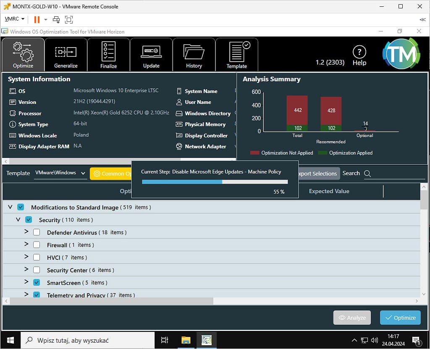This screenshot has height=349, width=430.
Task: Click the VMRC fullscreen icon
Action: pyautogui.click(x=69, y=19)
